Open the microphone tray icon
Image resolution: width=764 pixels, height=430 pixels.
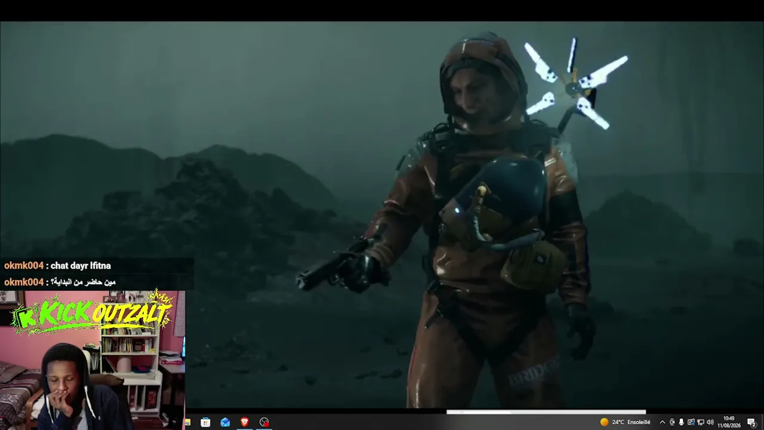(x=682, y=422)
